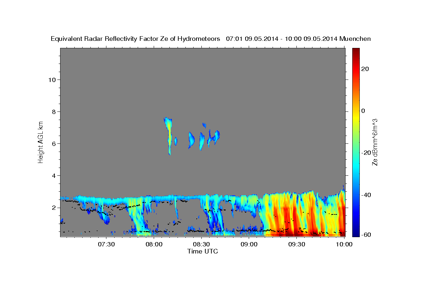Click the colorbar value 20

coord(365,69)
